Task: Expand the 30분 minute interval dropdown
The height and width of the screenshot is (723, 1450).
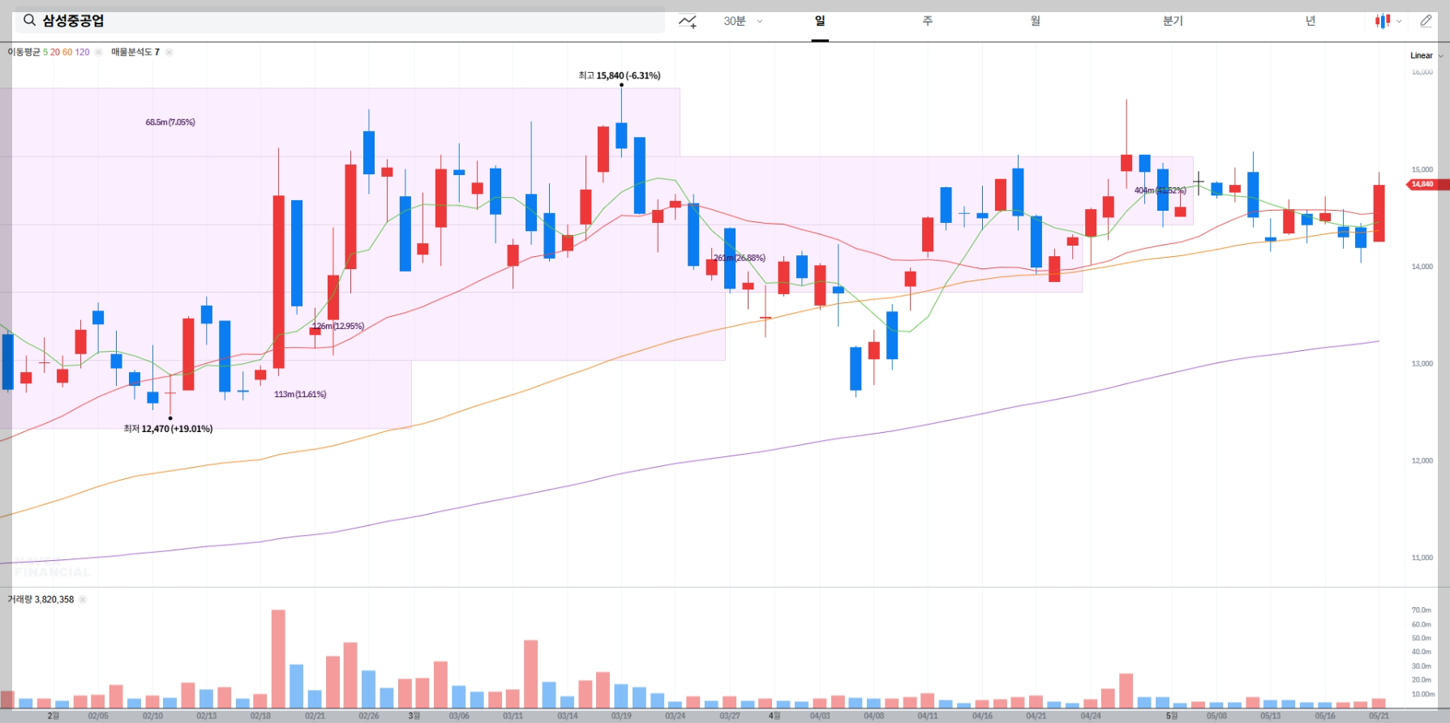Action: click(x=743, y=21)
